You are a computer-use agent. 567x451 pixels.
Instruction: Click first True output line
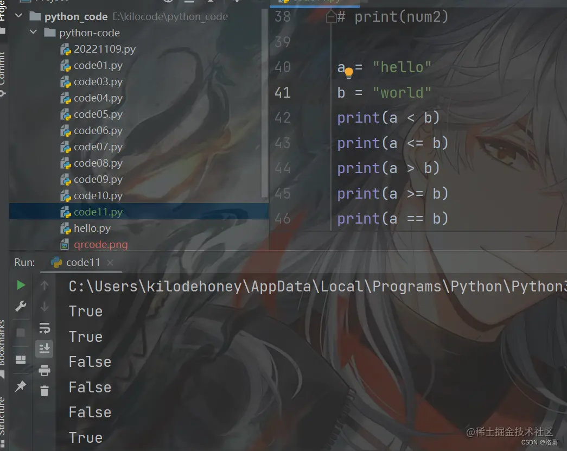[86, 312]
